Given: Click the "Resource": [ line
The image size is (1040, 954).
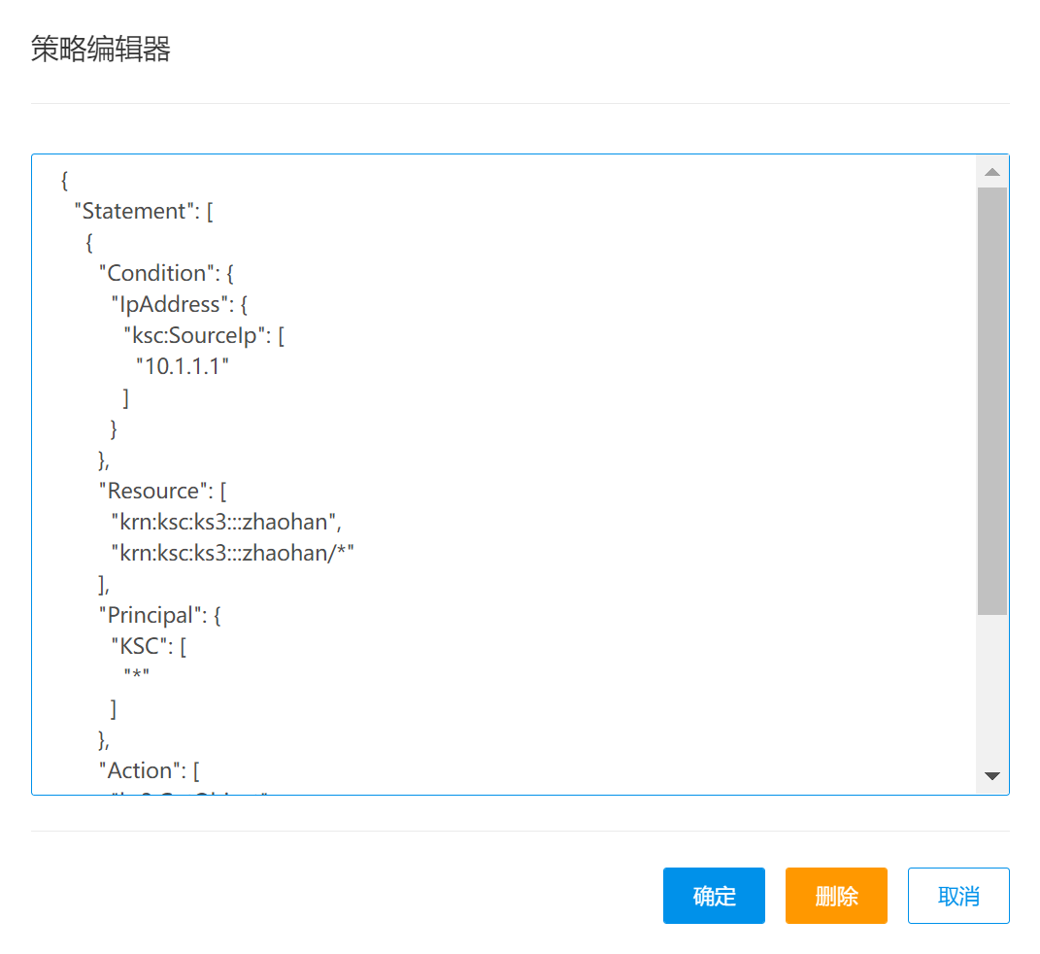Looking at the screenshot, I should pos(162,491).
